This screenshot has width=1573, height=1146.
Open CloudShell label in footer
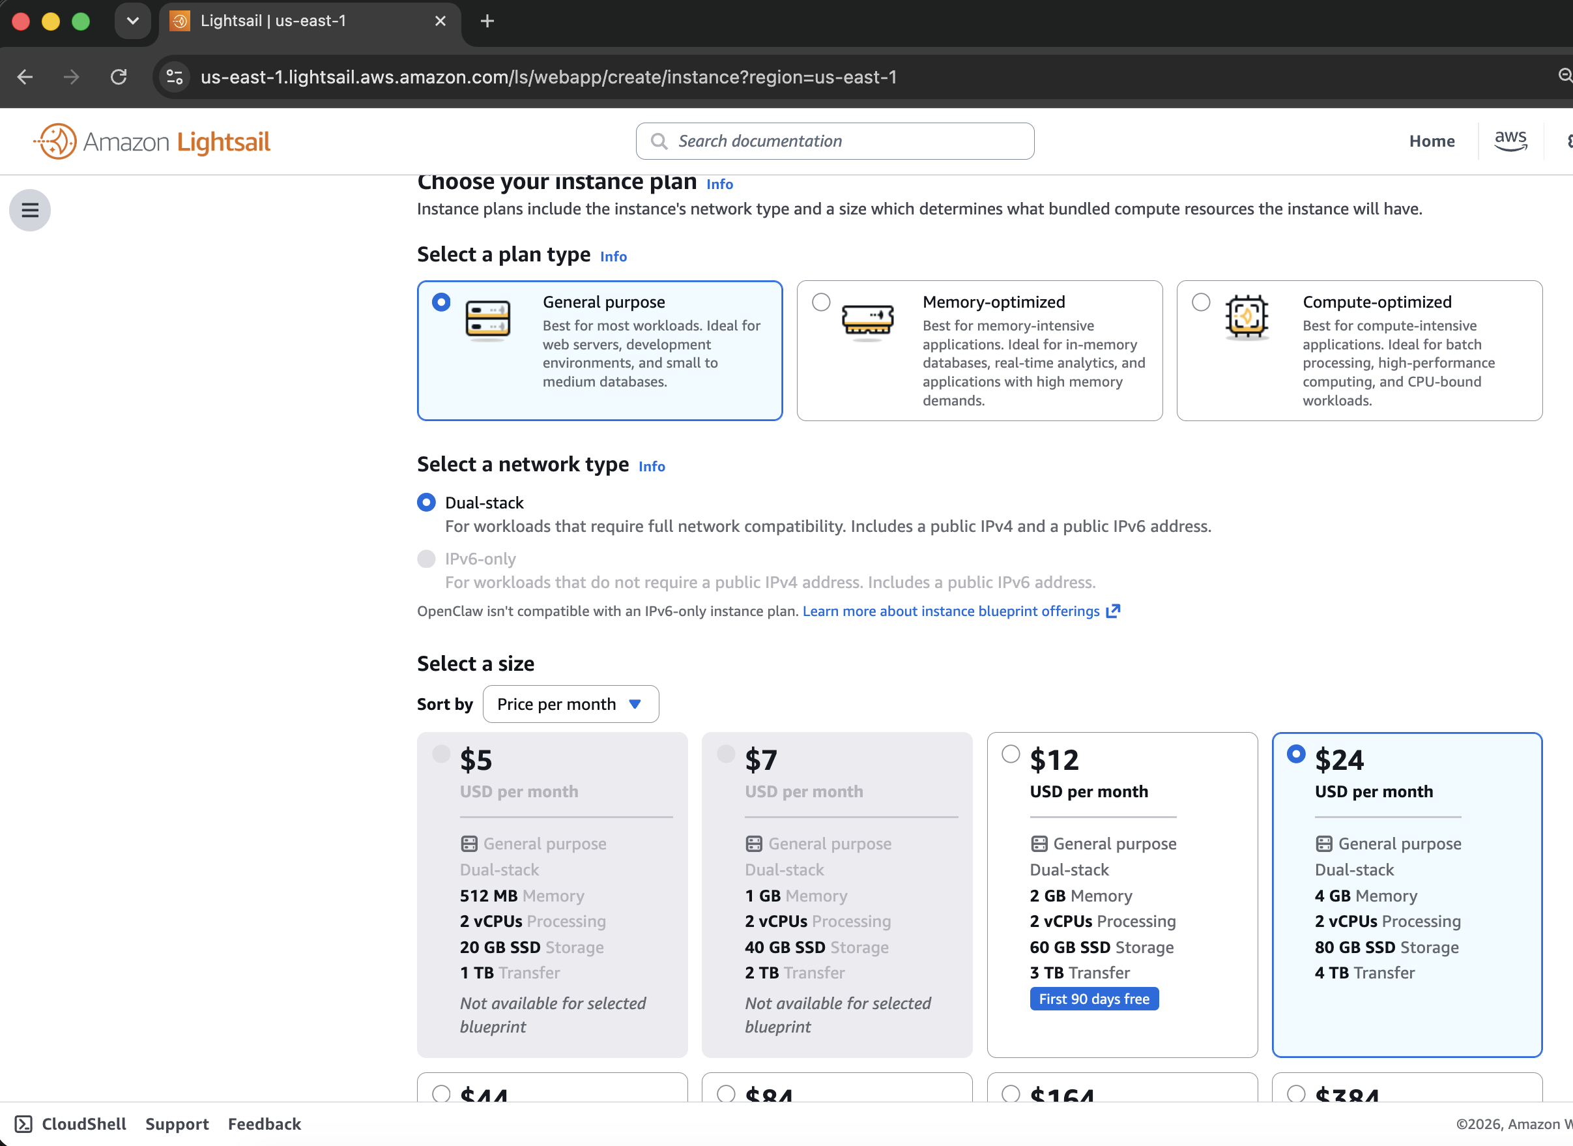point(84,1124)
